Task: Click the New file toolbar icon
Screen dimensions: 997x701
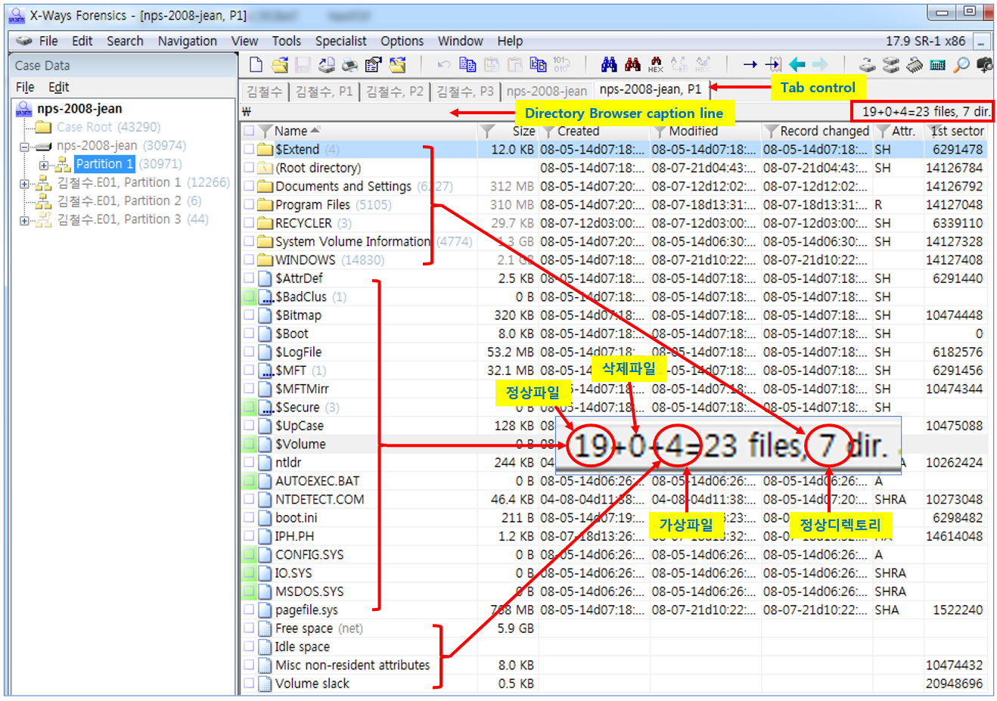Action: (x=256, y=65)
